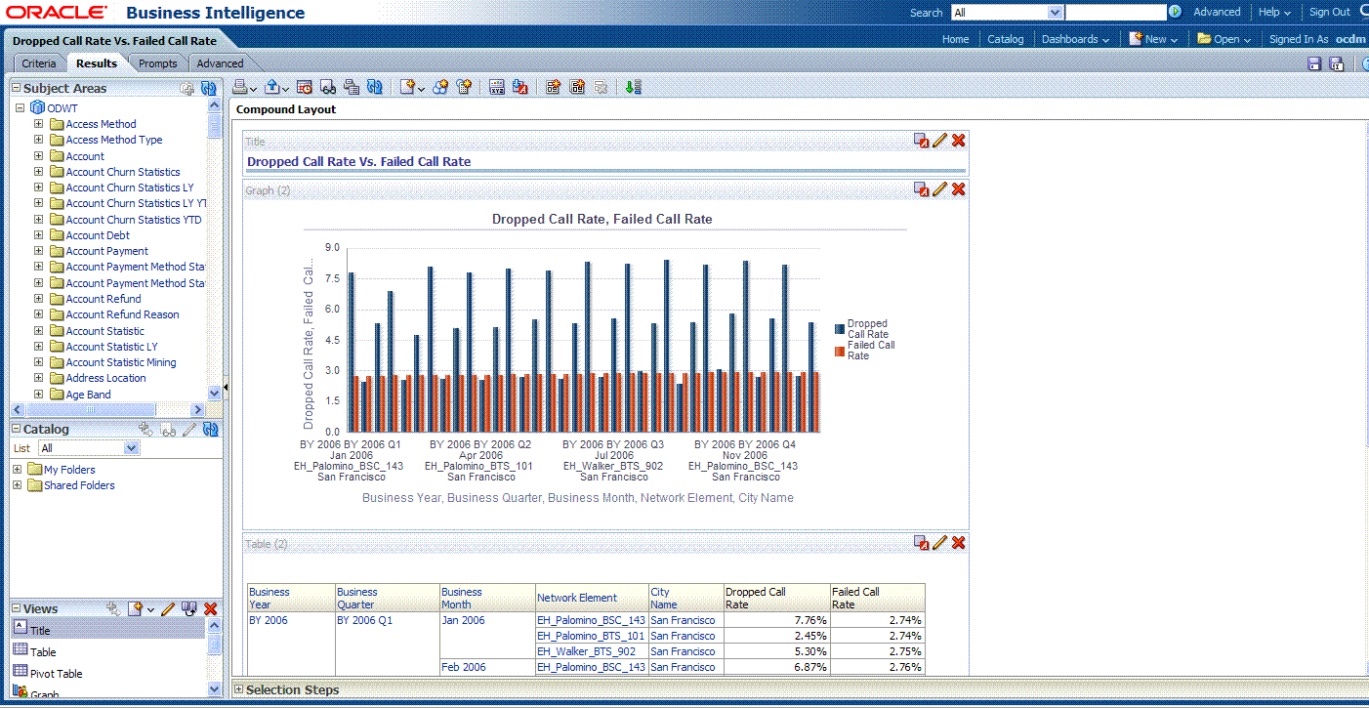The width and height of the screenshot is (1369, 708).
Task: Click the EH_Palomino_BTS_101 table link
Action: (590, 636)
